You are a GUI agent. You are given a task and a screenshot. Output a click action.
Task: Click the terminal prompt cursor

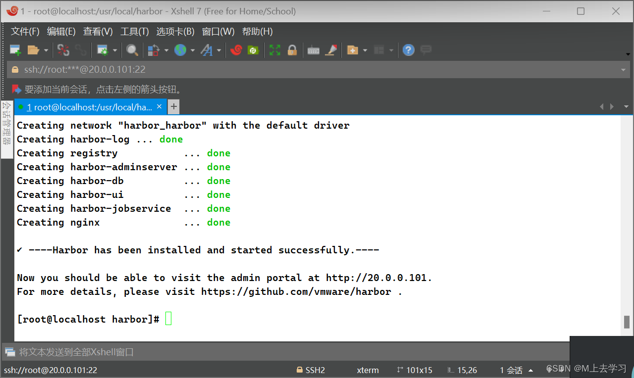168,319
